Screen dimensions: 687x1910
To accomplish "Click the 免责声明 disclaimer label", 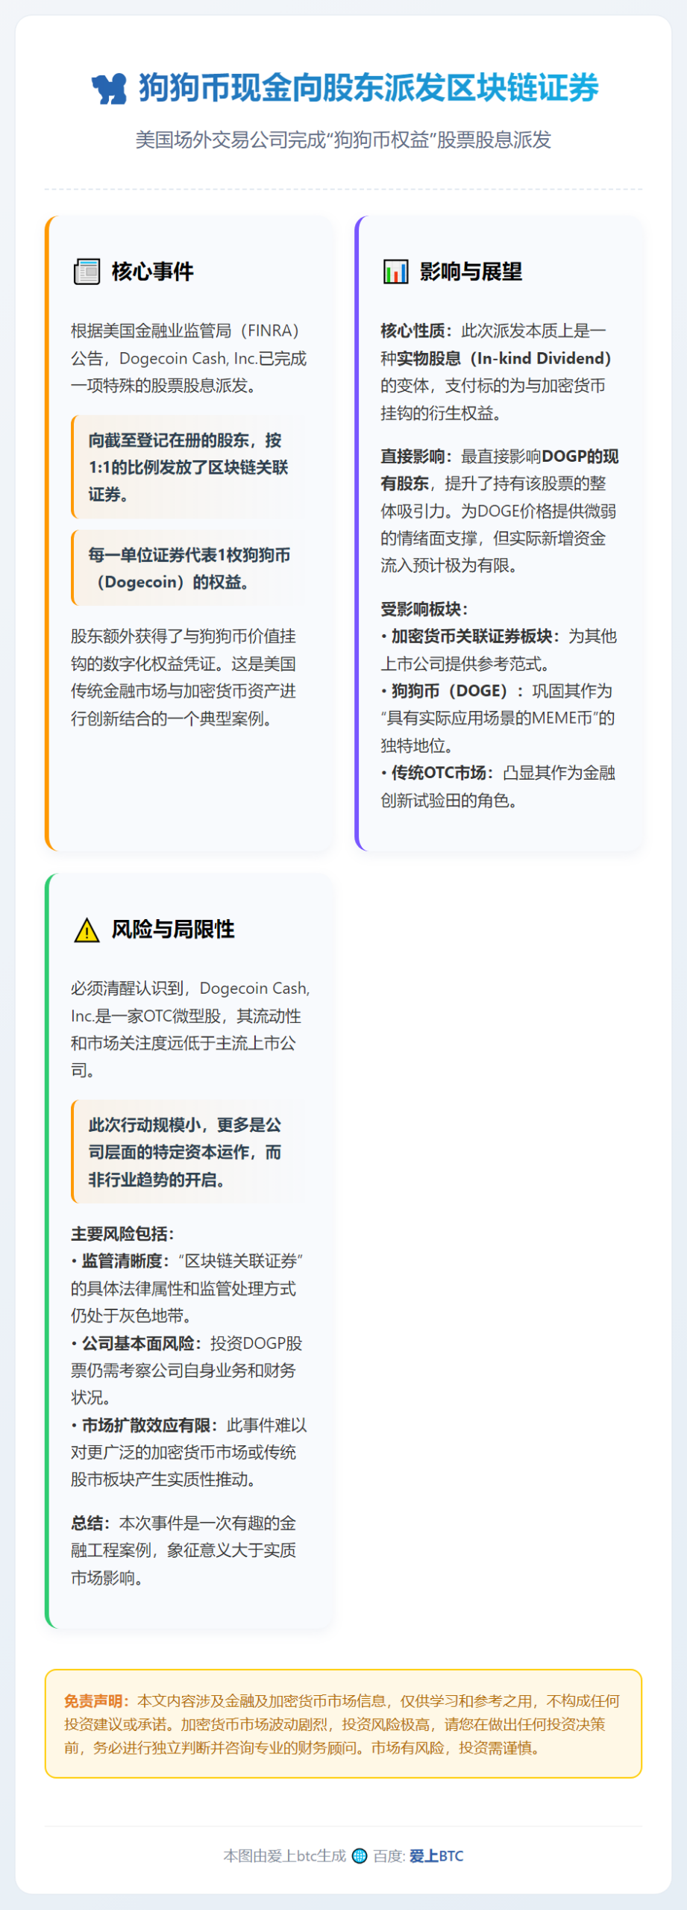I will tap(97, 1701).
